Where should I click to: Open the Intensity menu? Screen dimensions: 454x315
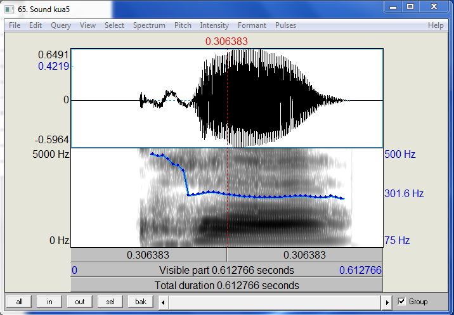pyautogui.click(x=214, y=25)
